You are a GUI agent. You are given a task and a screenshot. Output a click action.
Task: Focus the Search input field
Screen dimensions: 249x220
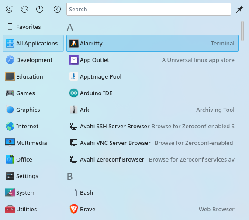149,9
